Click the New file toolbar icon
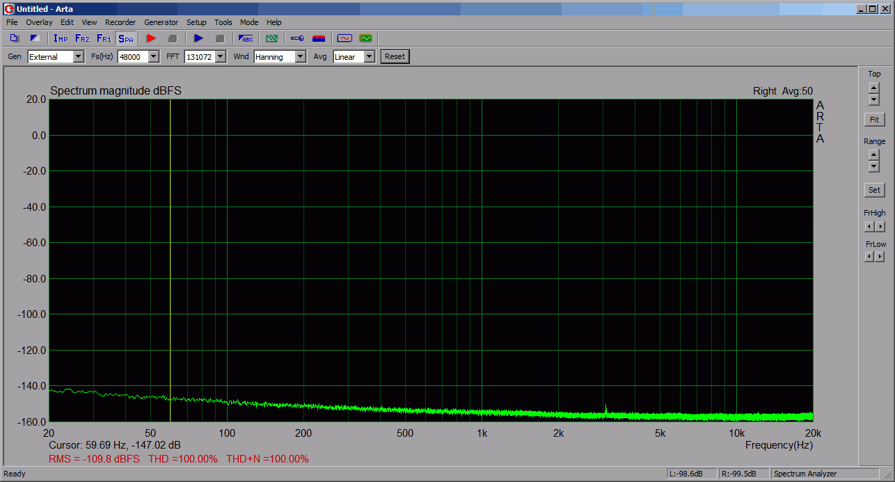The width and height of the screenshot is (895, 482). 15,38
